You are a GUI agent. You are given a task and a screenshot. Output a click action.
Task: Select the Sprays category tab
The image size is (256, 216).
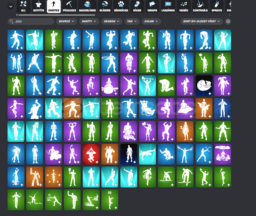click(x=217, y=6)
